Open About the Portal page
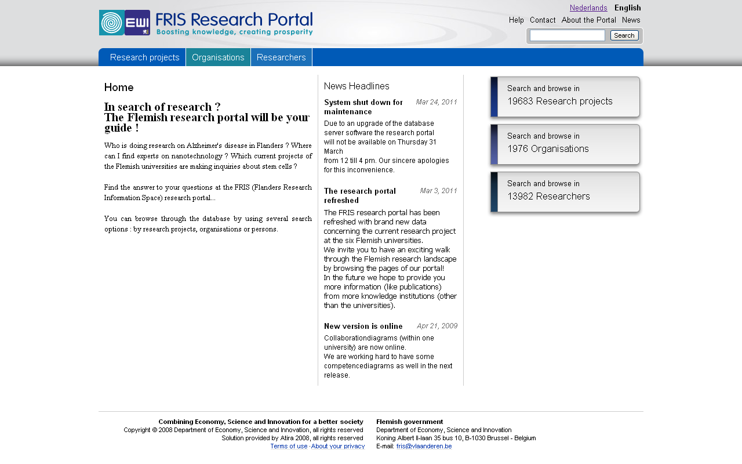Image resolution: width=742 pixels, height=464 pixels. (x=589, y=20)
